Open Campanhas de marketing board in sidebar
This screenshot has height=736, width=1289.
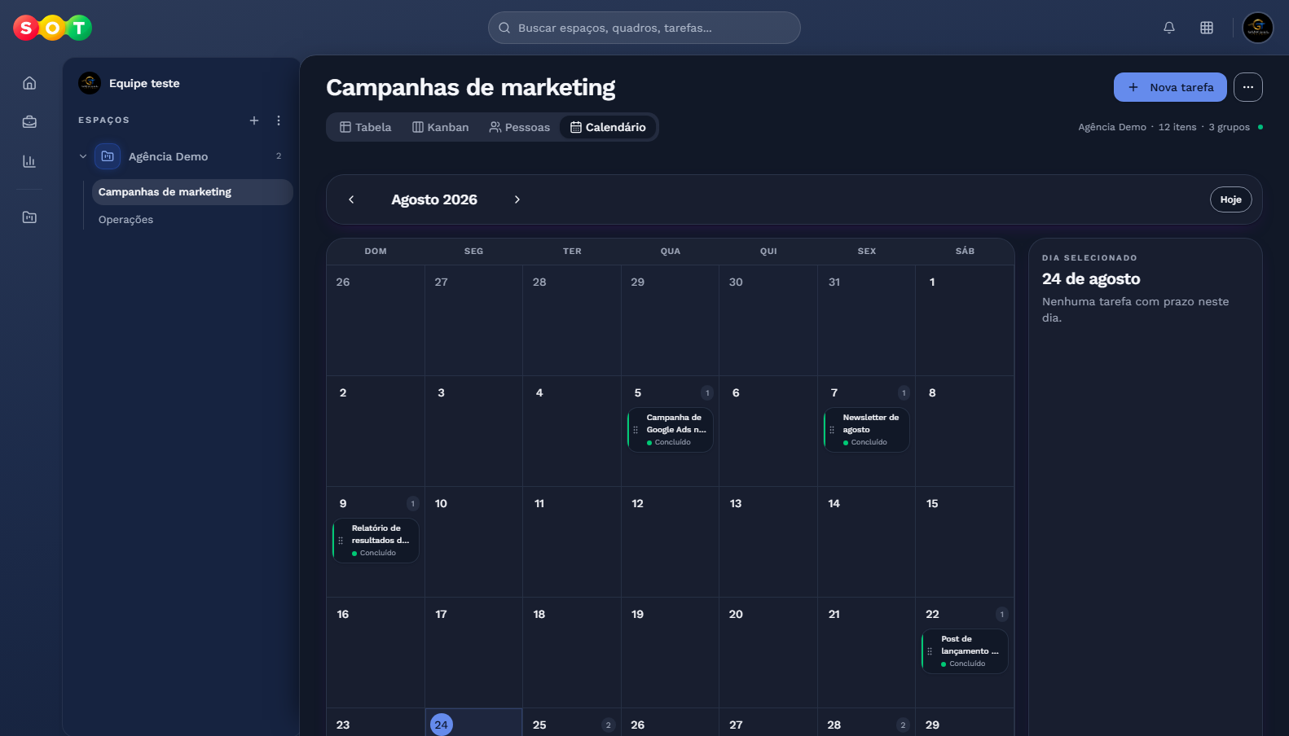pyautogui.click(x=192, y=192)
